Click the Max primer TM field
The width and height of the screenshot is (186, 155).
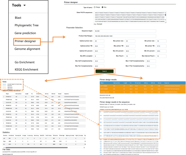[127, 46]
